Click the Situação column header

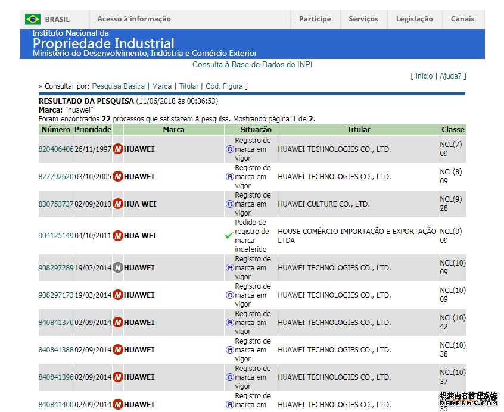coord(256,129)
